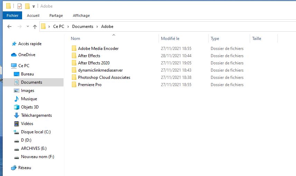Click the Premiere Pro folder name
Screen dimensions: 296x176
point(90,85)
